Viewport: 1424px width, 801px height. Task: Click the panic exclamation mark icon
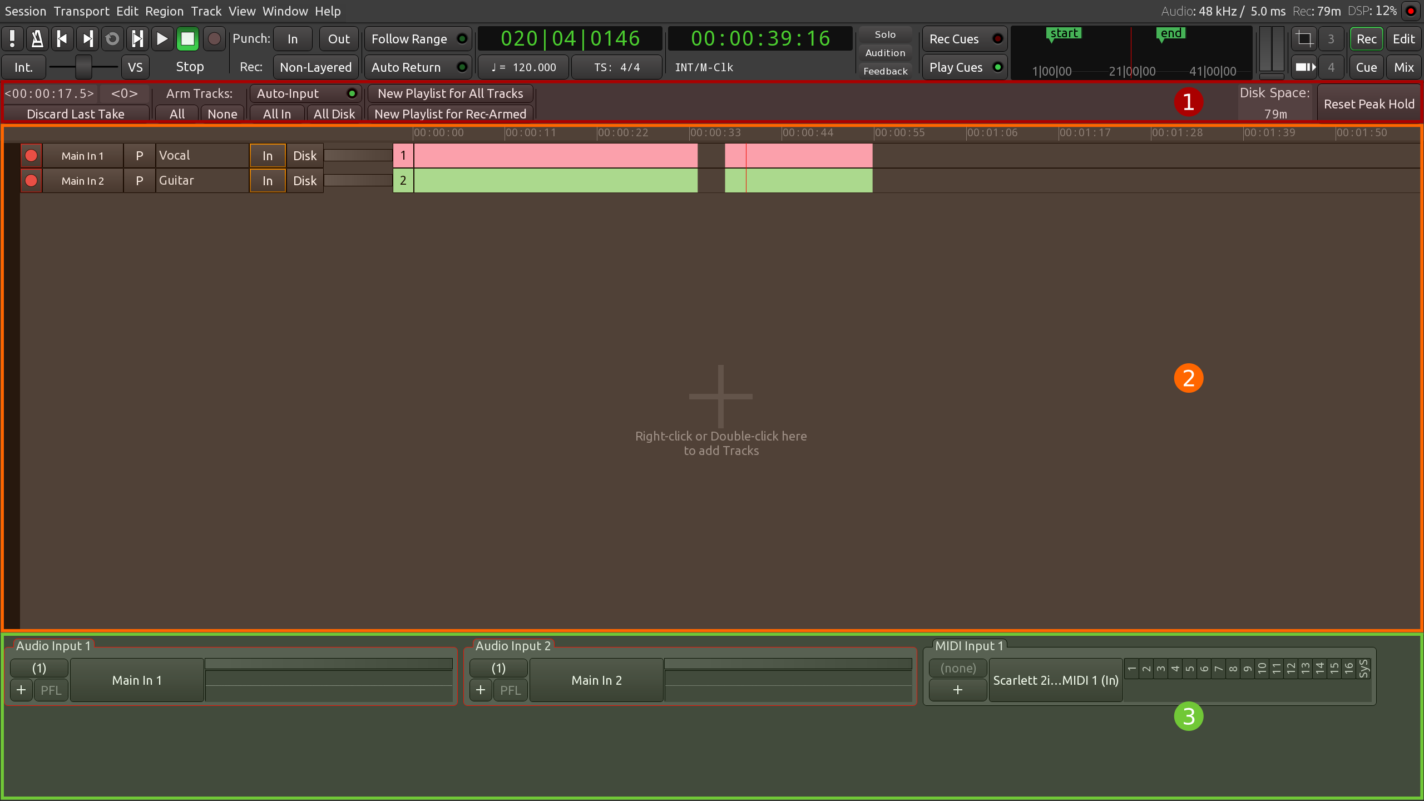tap(12, 39)
